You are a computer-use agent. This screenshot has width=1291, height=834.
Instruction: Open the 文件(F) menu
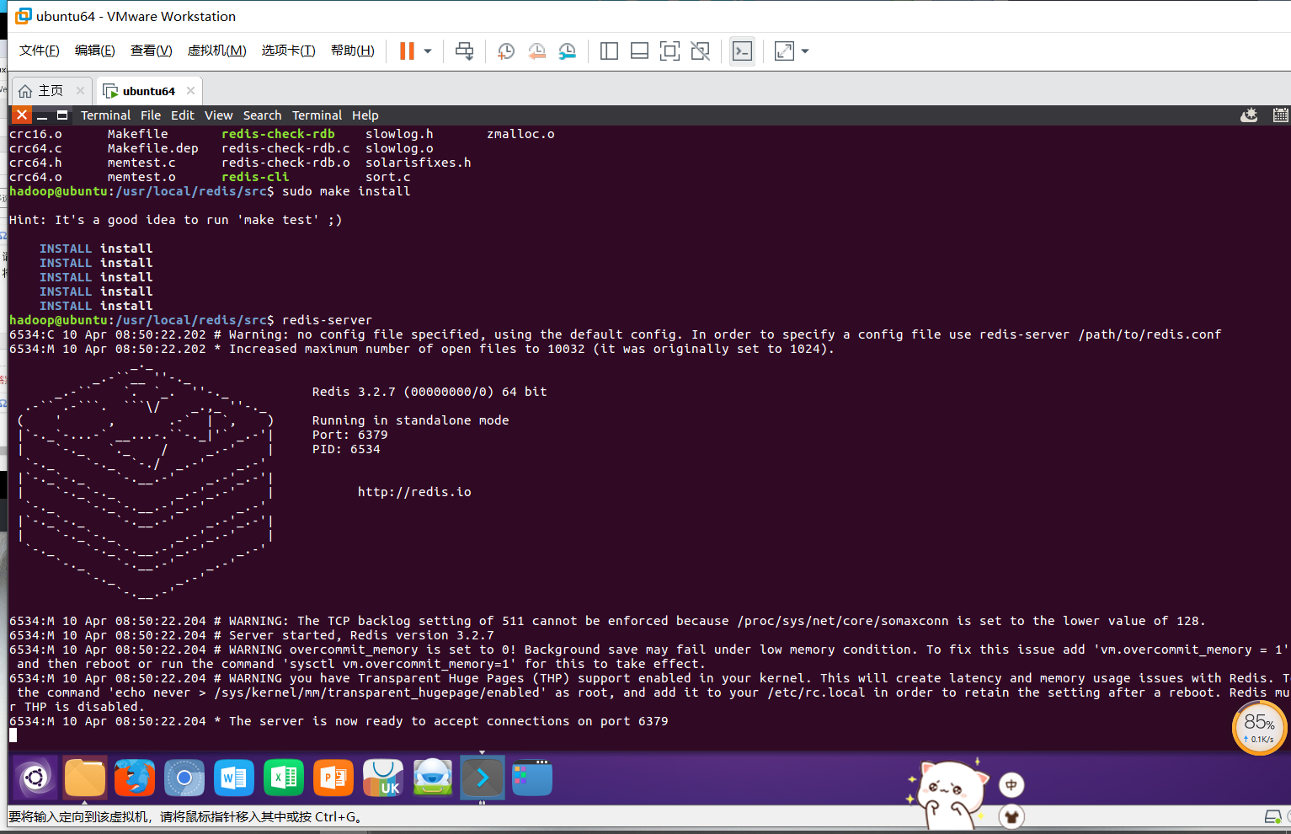tap(40, 51)
